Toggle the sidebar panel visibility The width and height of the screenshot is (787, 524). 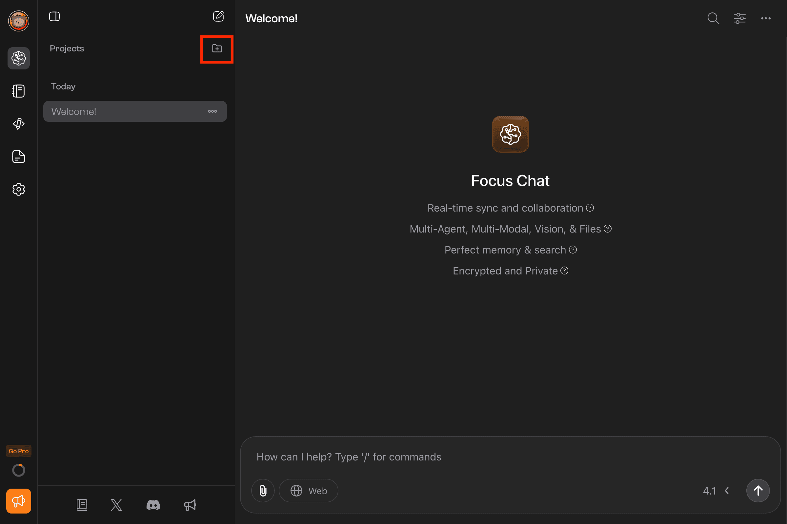tap(54, 16)
